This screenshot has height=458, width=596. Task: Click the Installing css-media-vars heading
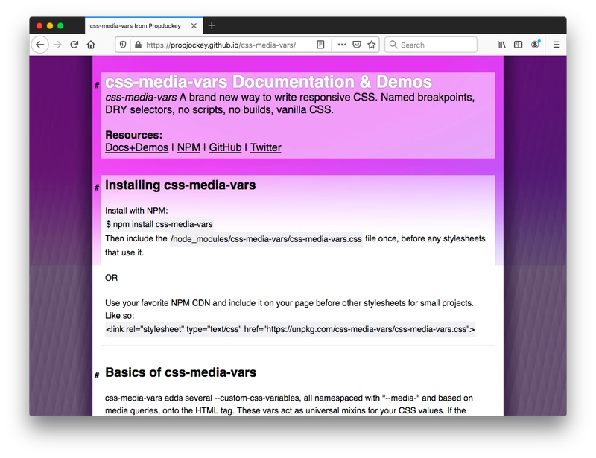[180, 185]
